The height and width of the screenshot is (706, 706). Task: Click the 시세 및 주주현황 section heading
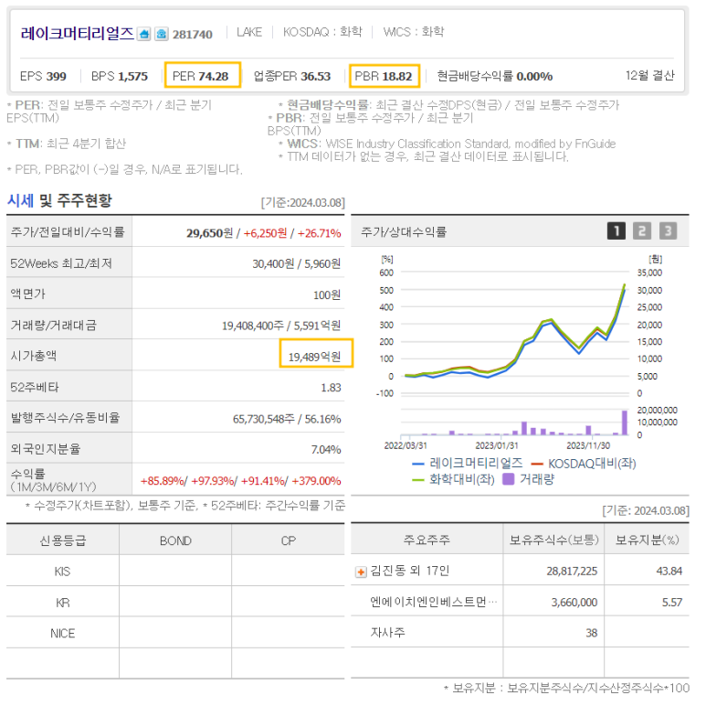click(x=59, y=200)
